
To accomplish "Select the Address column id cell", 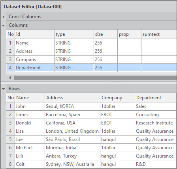I will tap(35, 51).
